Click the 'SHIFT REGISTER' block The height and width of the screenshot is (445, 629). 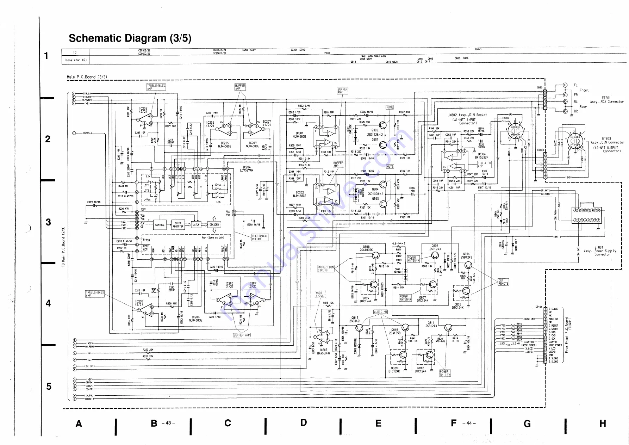click(178, 225)
